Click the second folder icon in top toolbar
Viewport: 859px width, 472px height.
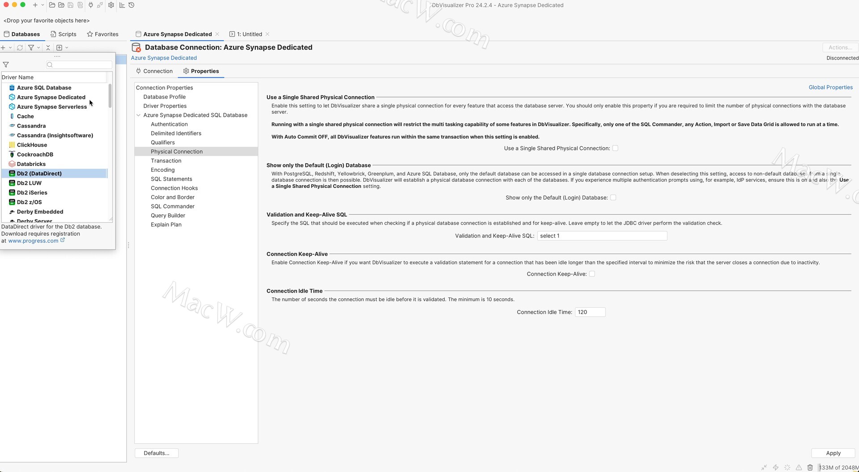click(61, 5)
